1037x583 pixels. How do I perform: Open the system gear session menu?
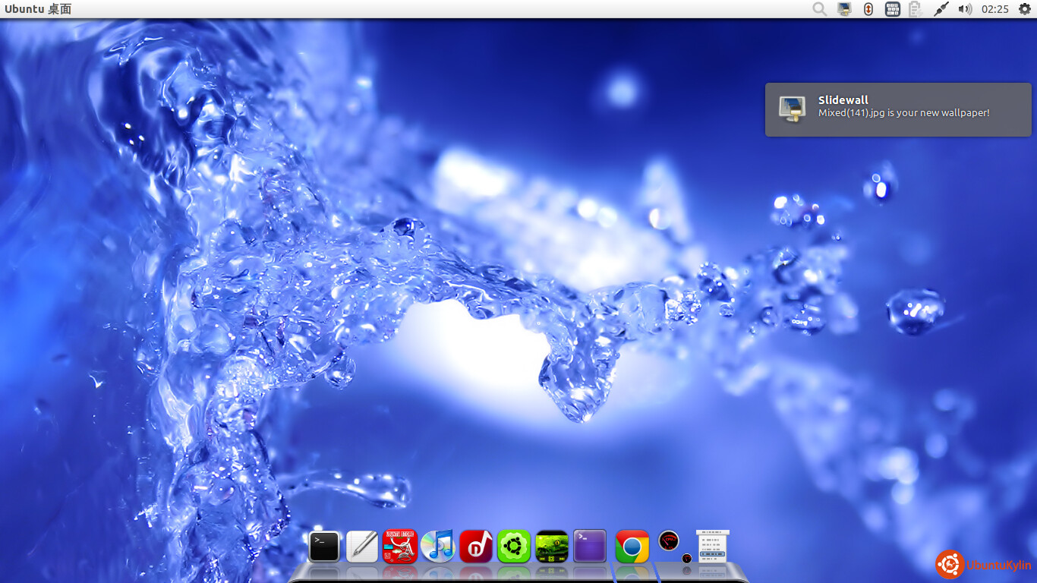click(x=1024, y=9)
